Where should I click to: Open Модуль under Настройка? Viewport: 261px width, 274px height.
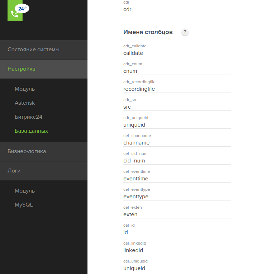25,89
